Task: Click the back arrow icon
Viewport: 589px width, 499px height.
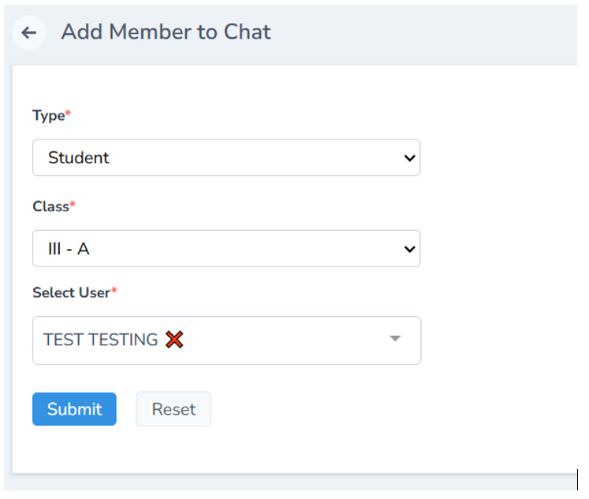Action: point(29,32)
